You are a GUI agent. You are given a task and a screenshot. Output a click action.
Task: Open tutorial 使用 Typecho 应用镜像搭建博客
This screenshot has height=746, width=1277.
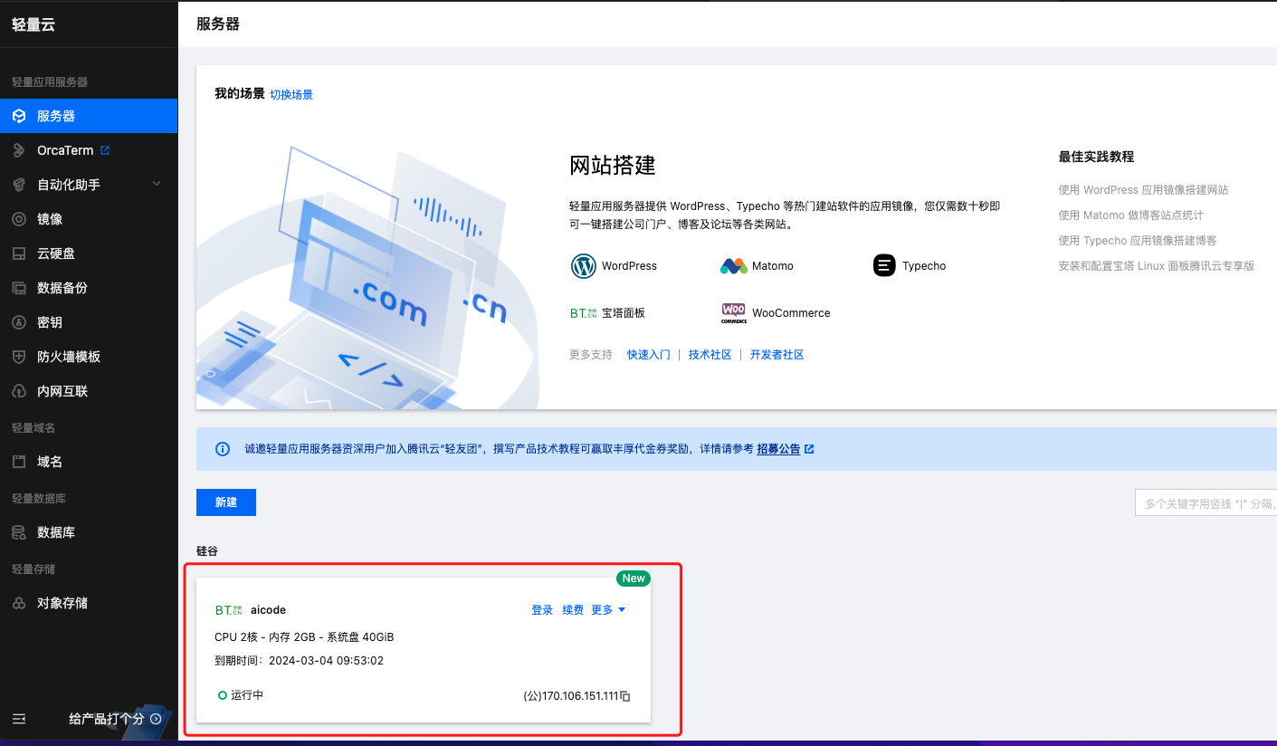(1138, 241)
